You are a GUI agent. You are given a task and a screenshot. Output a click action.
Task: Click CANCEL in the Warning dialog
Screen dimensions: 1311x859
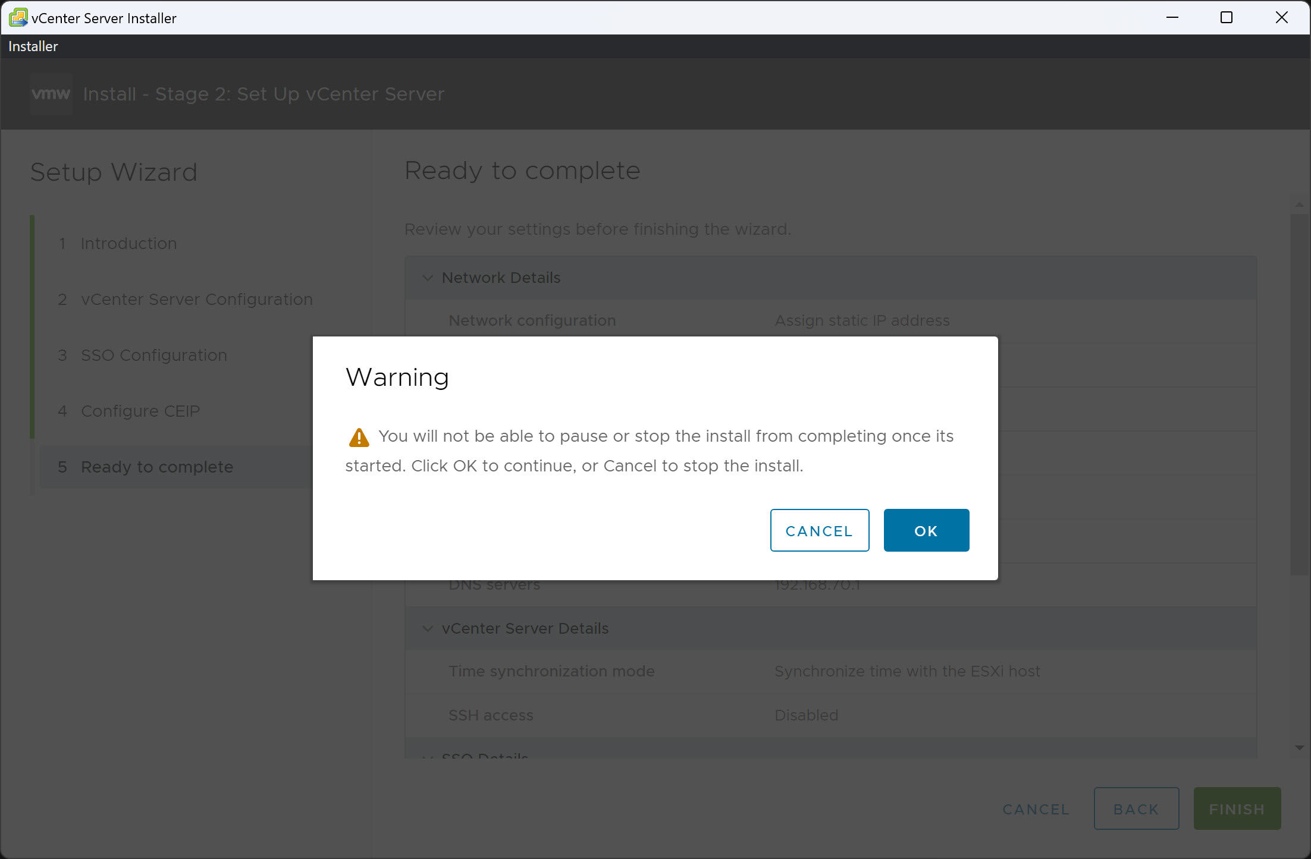tap(819, 530)
